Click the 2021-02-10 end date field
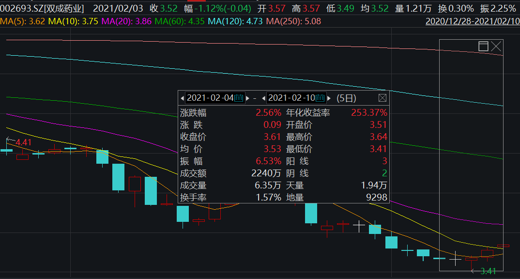The width and height of the screenshot is (520, 279). click(x=291, y=98)
